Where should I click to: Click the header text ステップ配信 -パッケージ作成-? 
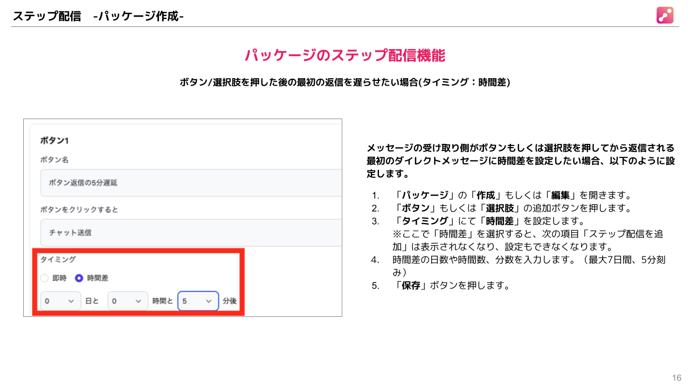point(98,16)
